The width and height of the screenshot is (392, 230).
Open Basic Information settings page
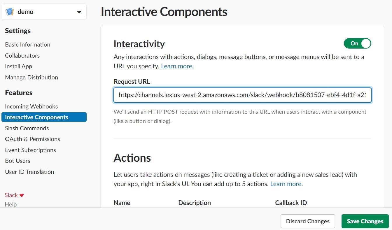coord(27,44)
